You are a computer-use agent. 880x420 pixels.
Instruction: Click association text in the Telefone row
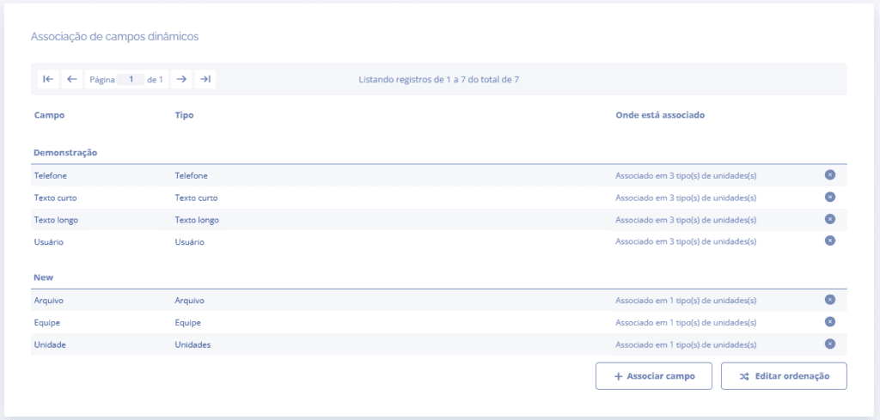point(686,175)
